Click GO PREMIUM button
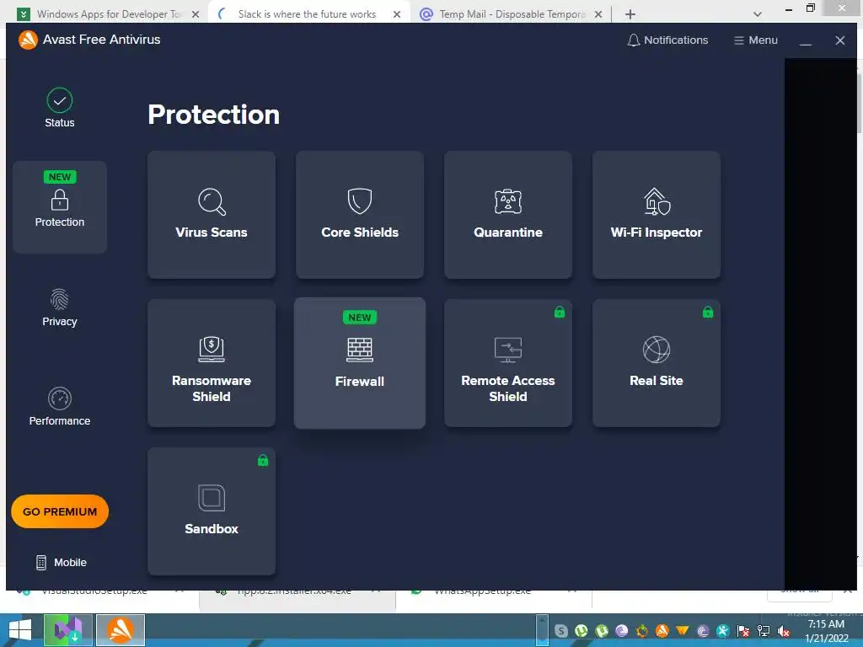 (x=60, y=511)
